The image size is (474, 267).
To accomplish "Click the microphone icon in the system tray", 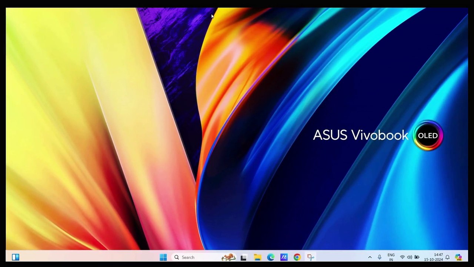I will click(380, 257).
